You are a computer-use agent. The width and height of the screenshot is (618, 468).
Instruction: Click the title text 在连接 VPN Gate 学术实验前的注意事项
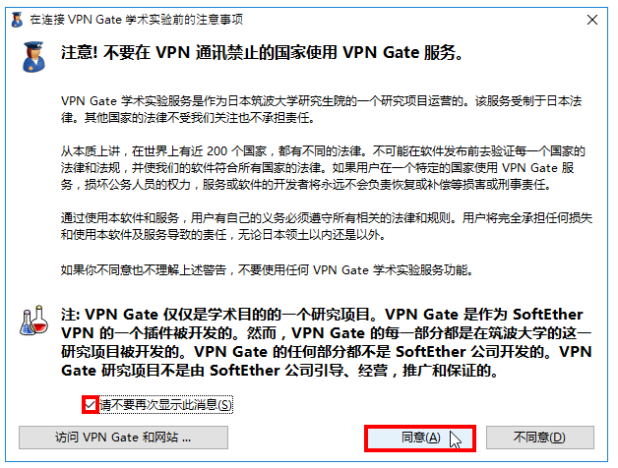(137, 20)
